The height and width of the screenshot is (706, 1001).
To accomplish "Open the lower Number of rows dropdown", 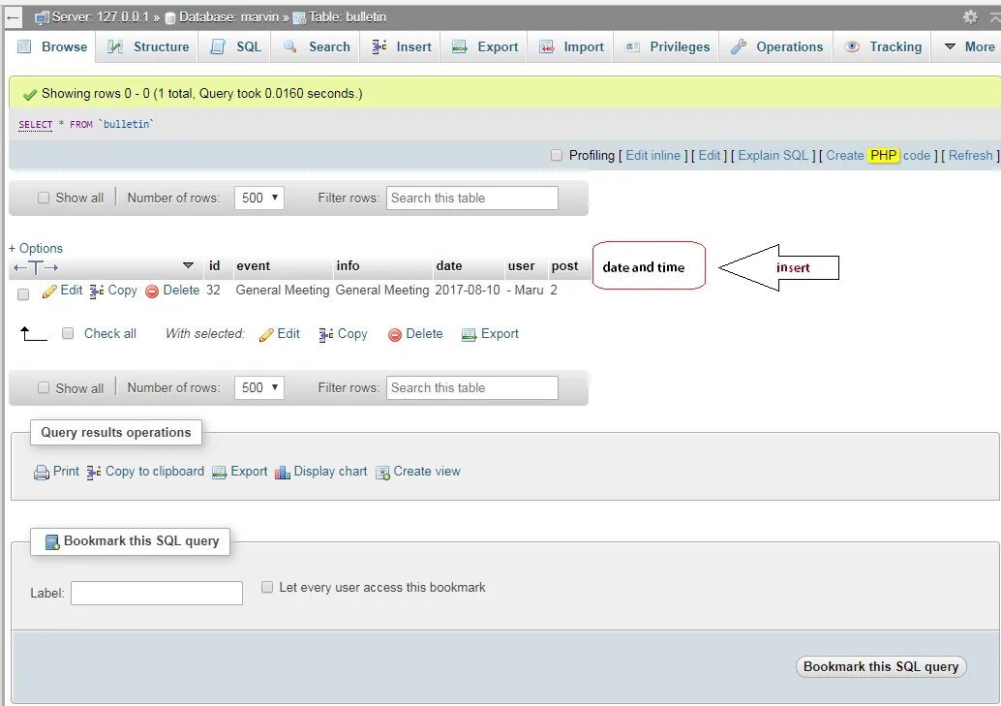I will click(259, 387).
